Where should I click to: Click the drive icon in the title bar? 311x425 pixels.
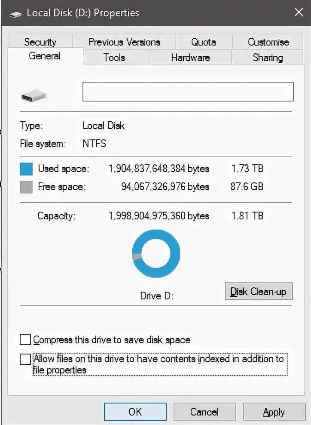pyautogui.click(x=15, y=14)
